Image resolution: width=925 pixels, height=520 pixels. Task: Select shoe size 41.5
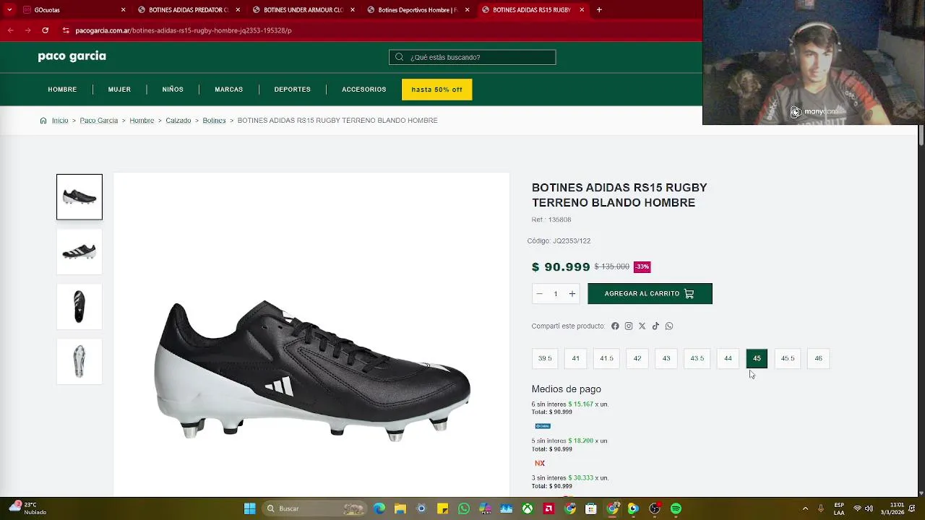(606, 358)
